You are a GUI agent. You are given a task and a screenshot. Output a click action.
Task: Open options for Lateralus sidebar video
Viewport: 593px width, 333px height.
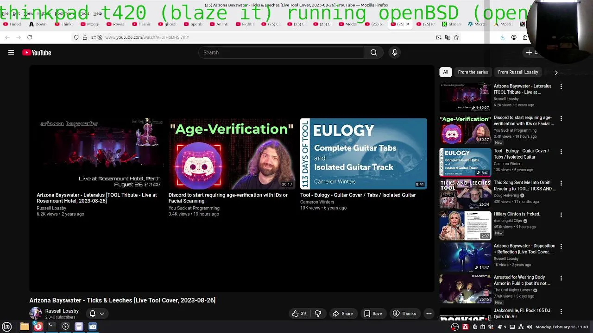(561, 86)
